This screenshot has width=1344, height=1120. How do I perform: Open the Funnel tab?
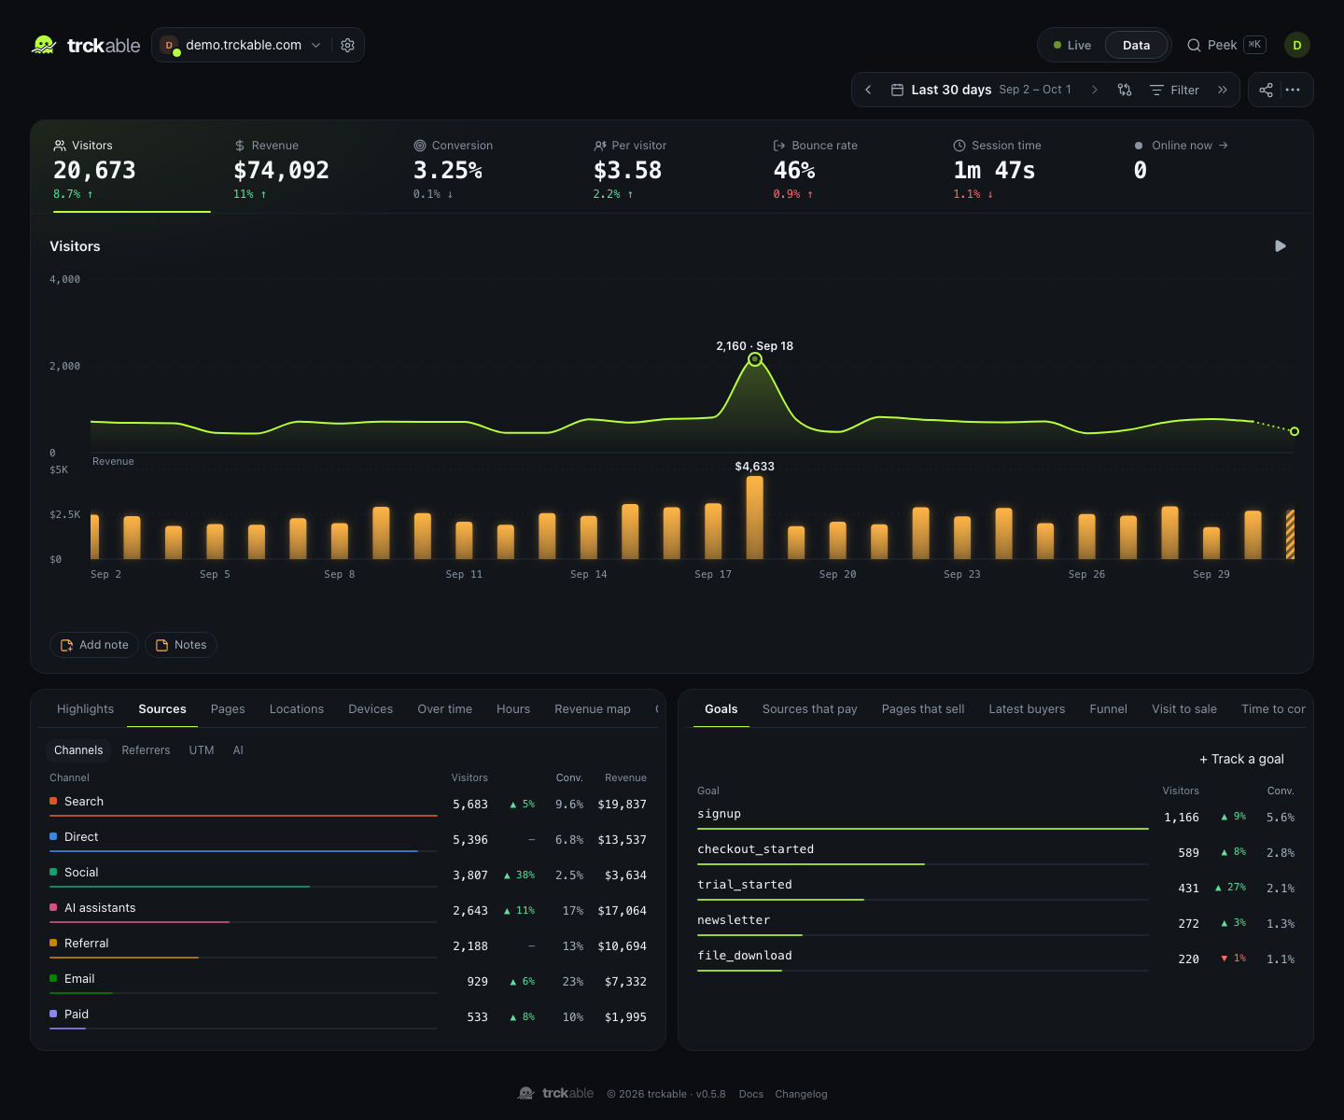click(1108, 709)
